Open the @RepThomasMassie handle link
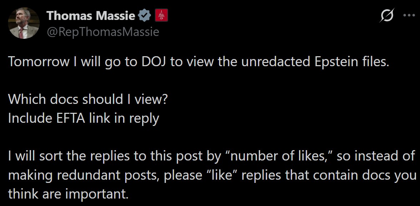The width and height of the screenshot is (420, 206). point(103,32)
